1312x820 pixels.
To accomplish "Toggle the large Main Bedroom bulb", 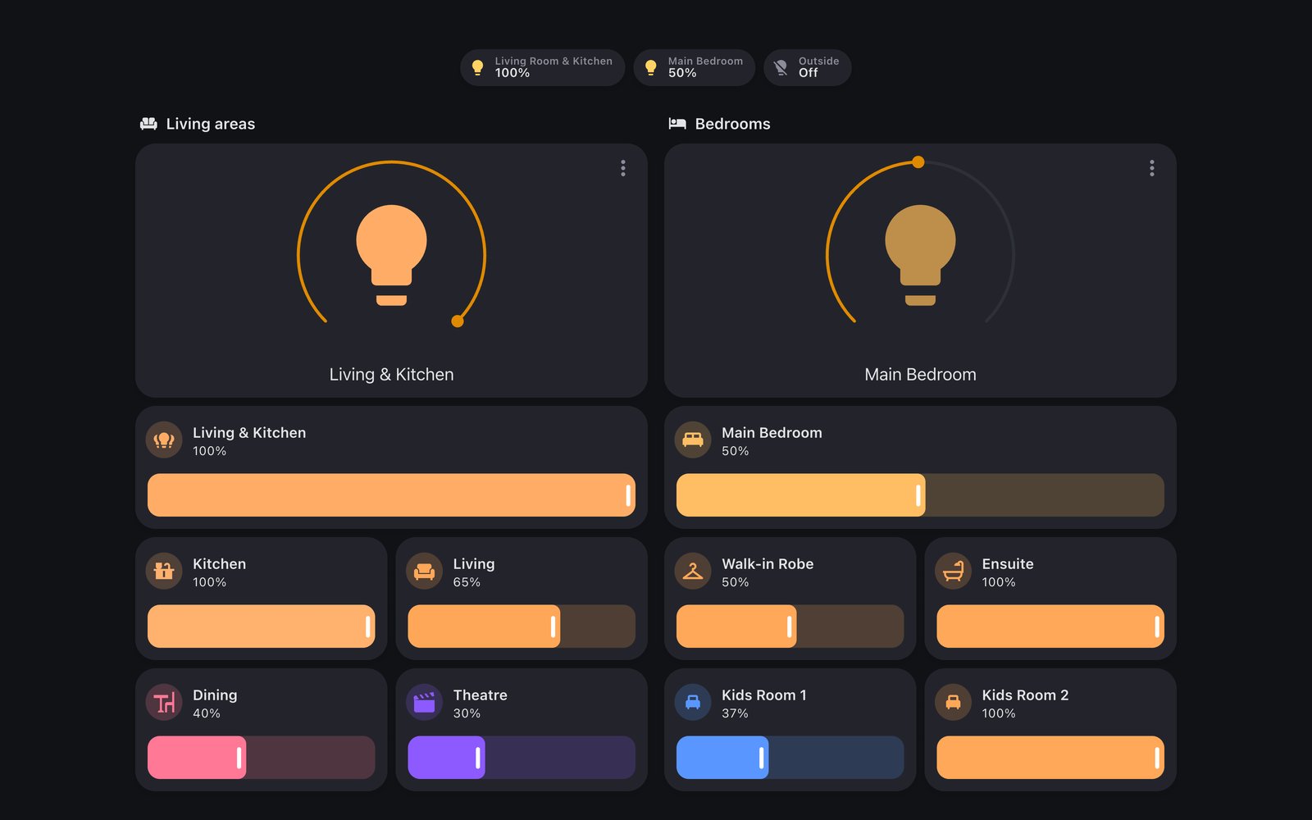I will (920, 255).
